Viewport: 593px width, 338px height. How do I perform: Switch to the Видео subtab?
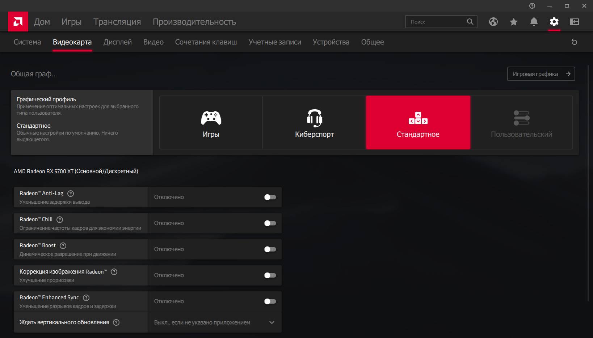point(153,42)
